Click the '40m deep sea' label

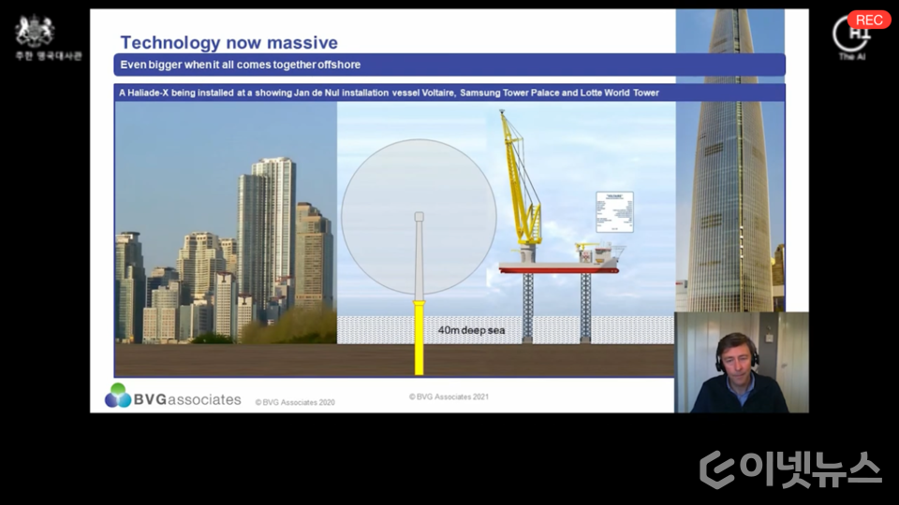click(471, 330)
